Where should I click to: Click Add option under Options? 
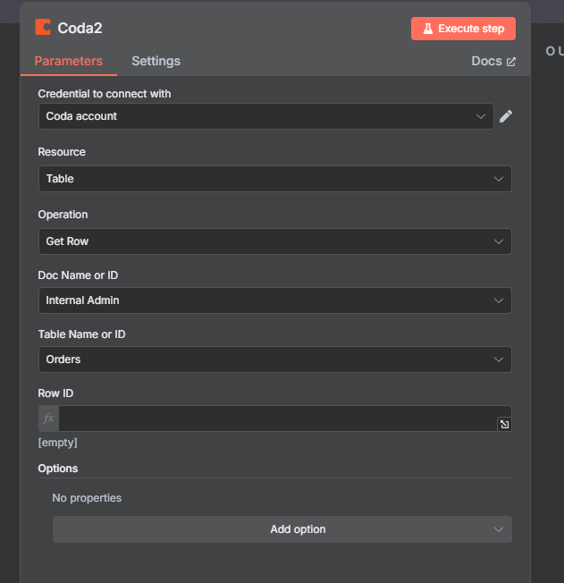pyautogui.click(x=282, y=529)
